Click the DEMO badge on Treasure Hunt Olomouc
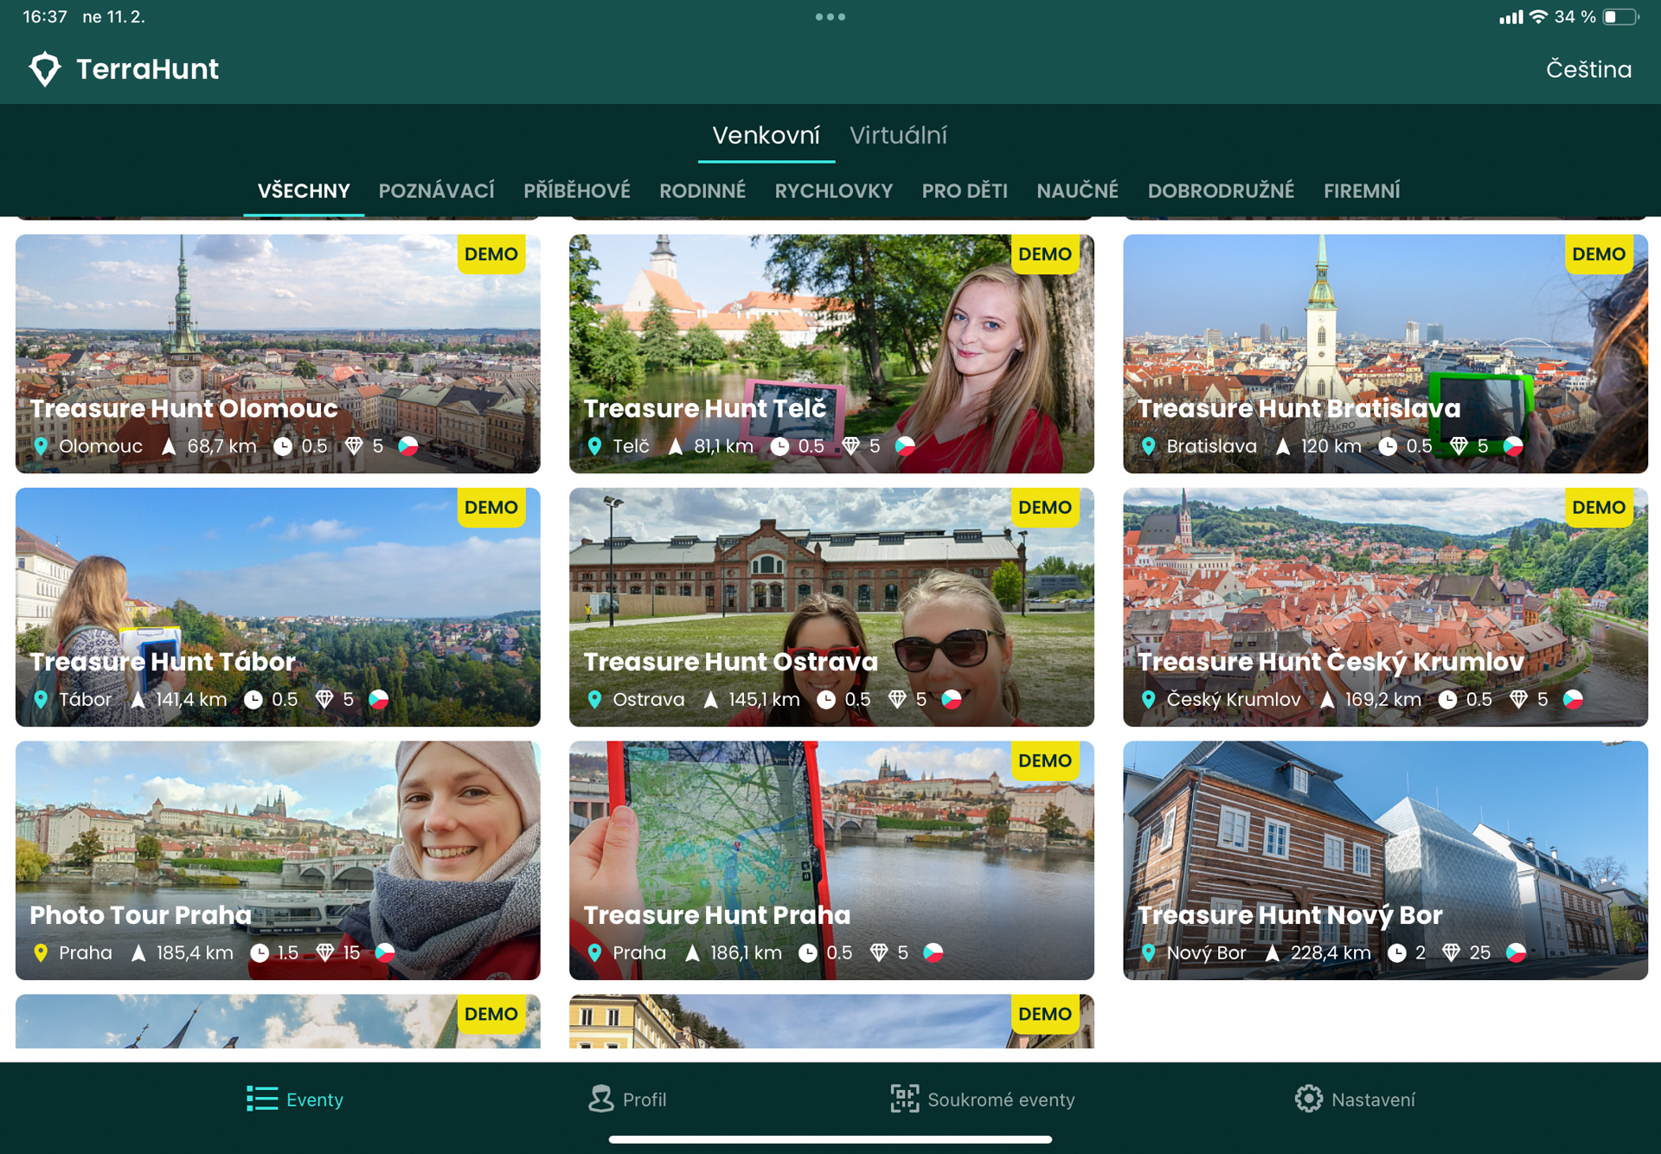 point(491,254)
